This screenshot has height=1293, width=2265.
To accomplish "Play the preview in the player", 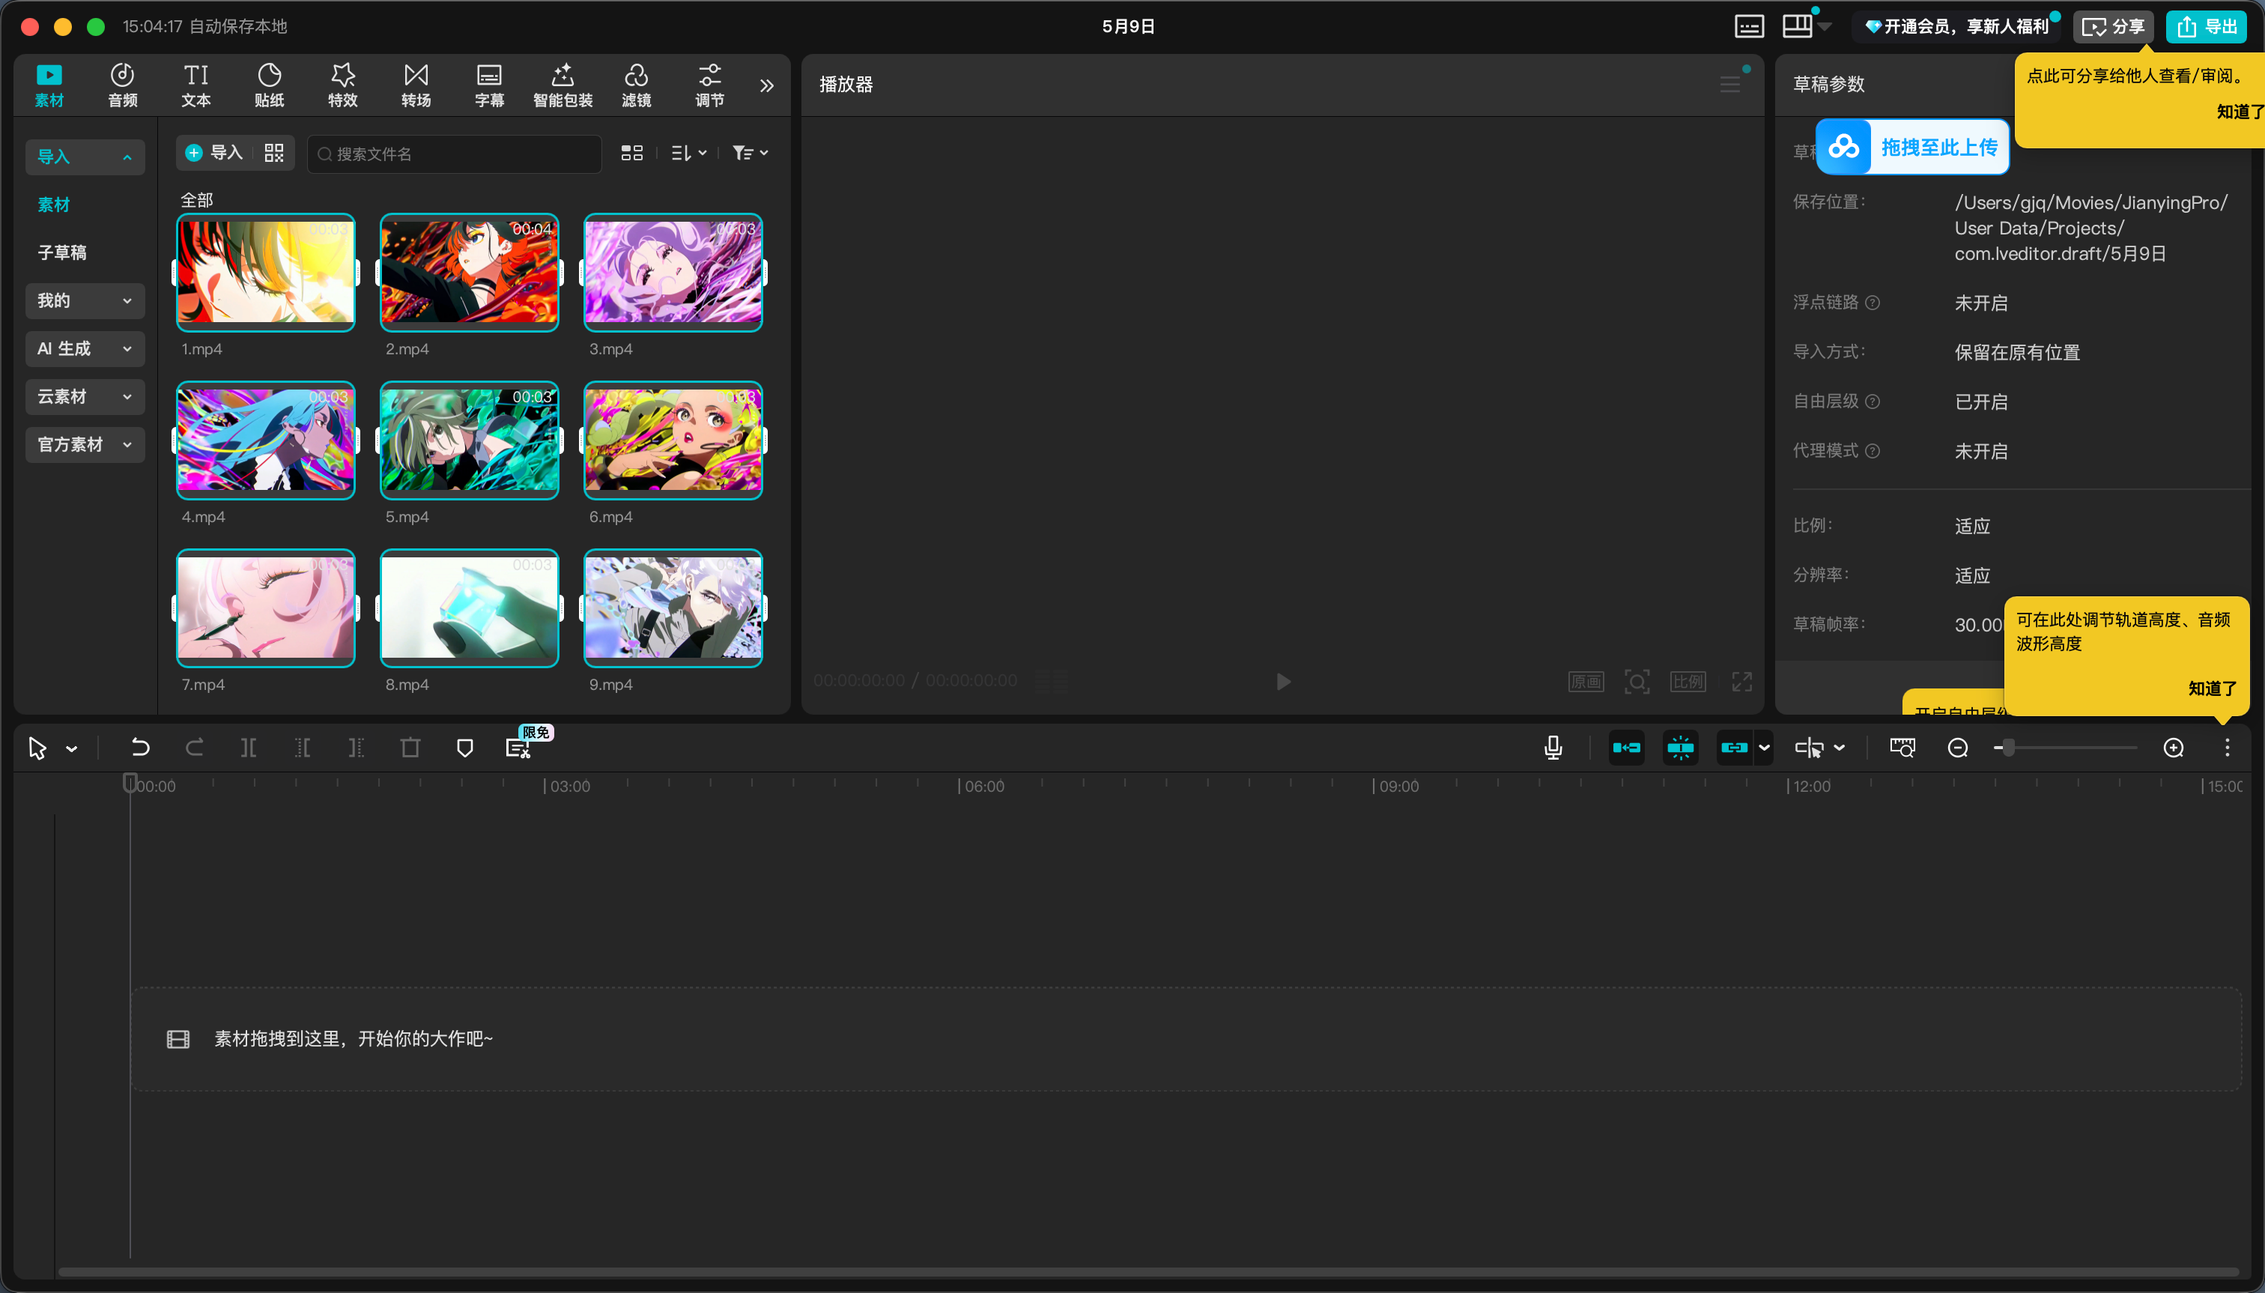I will (1283, 681).
